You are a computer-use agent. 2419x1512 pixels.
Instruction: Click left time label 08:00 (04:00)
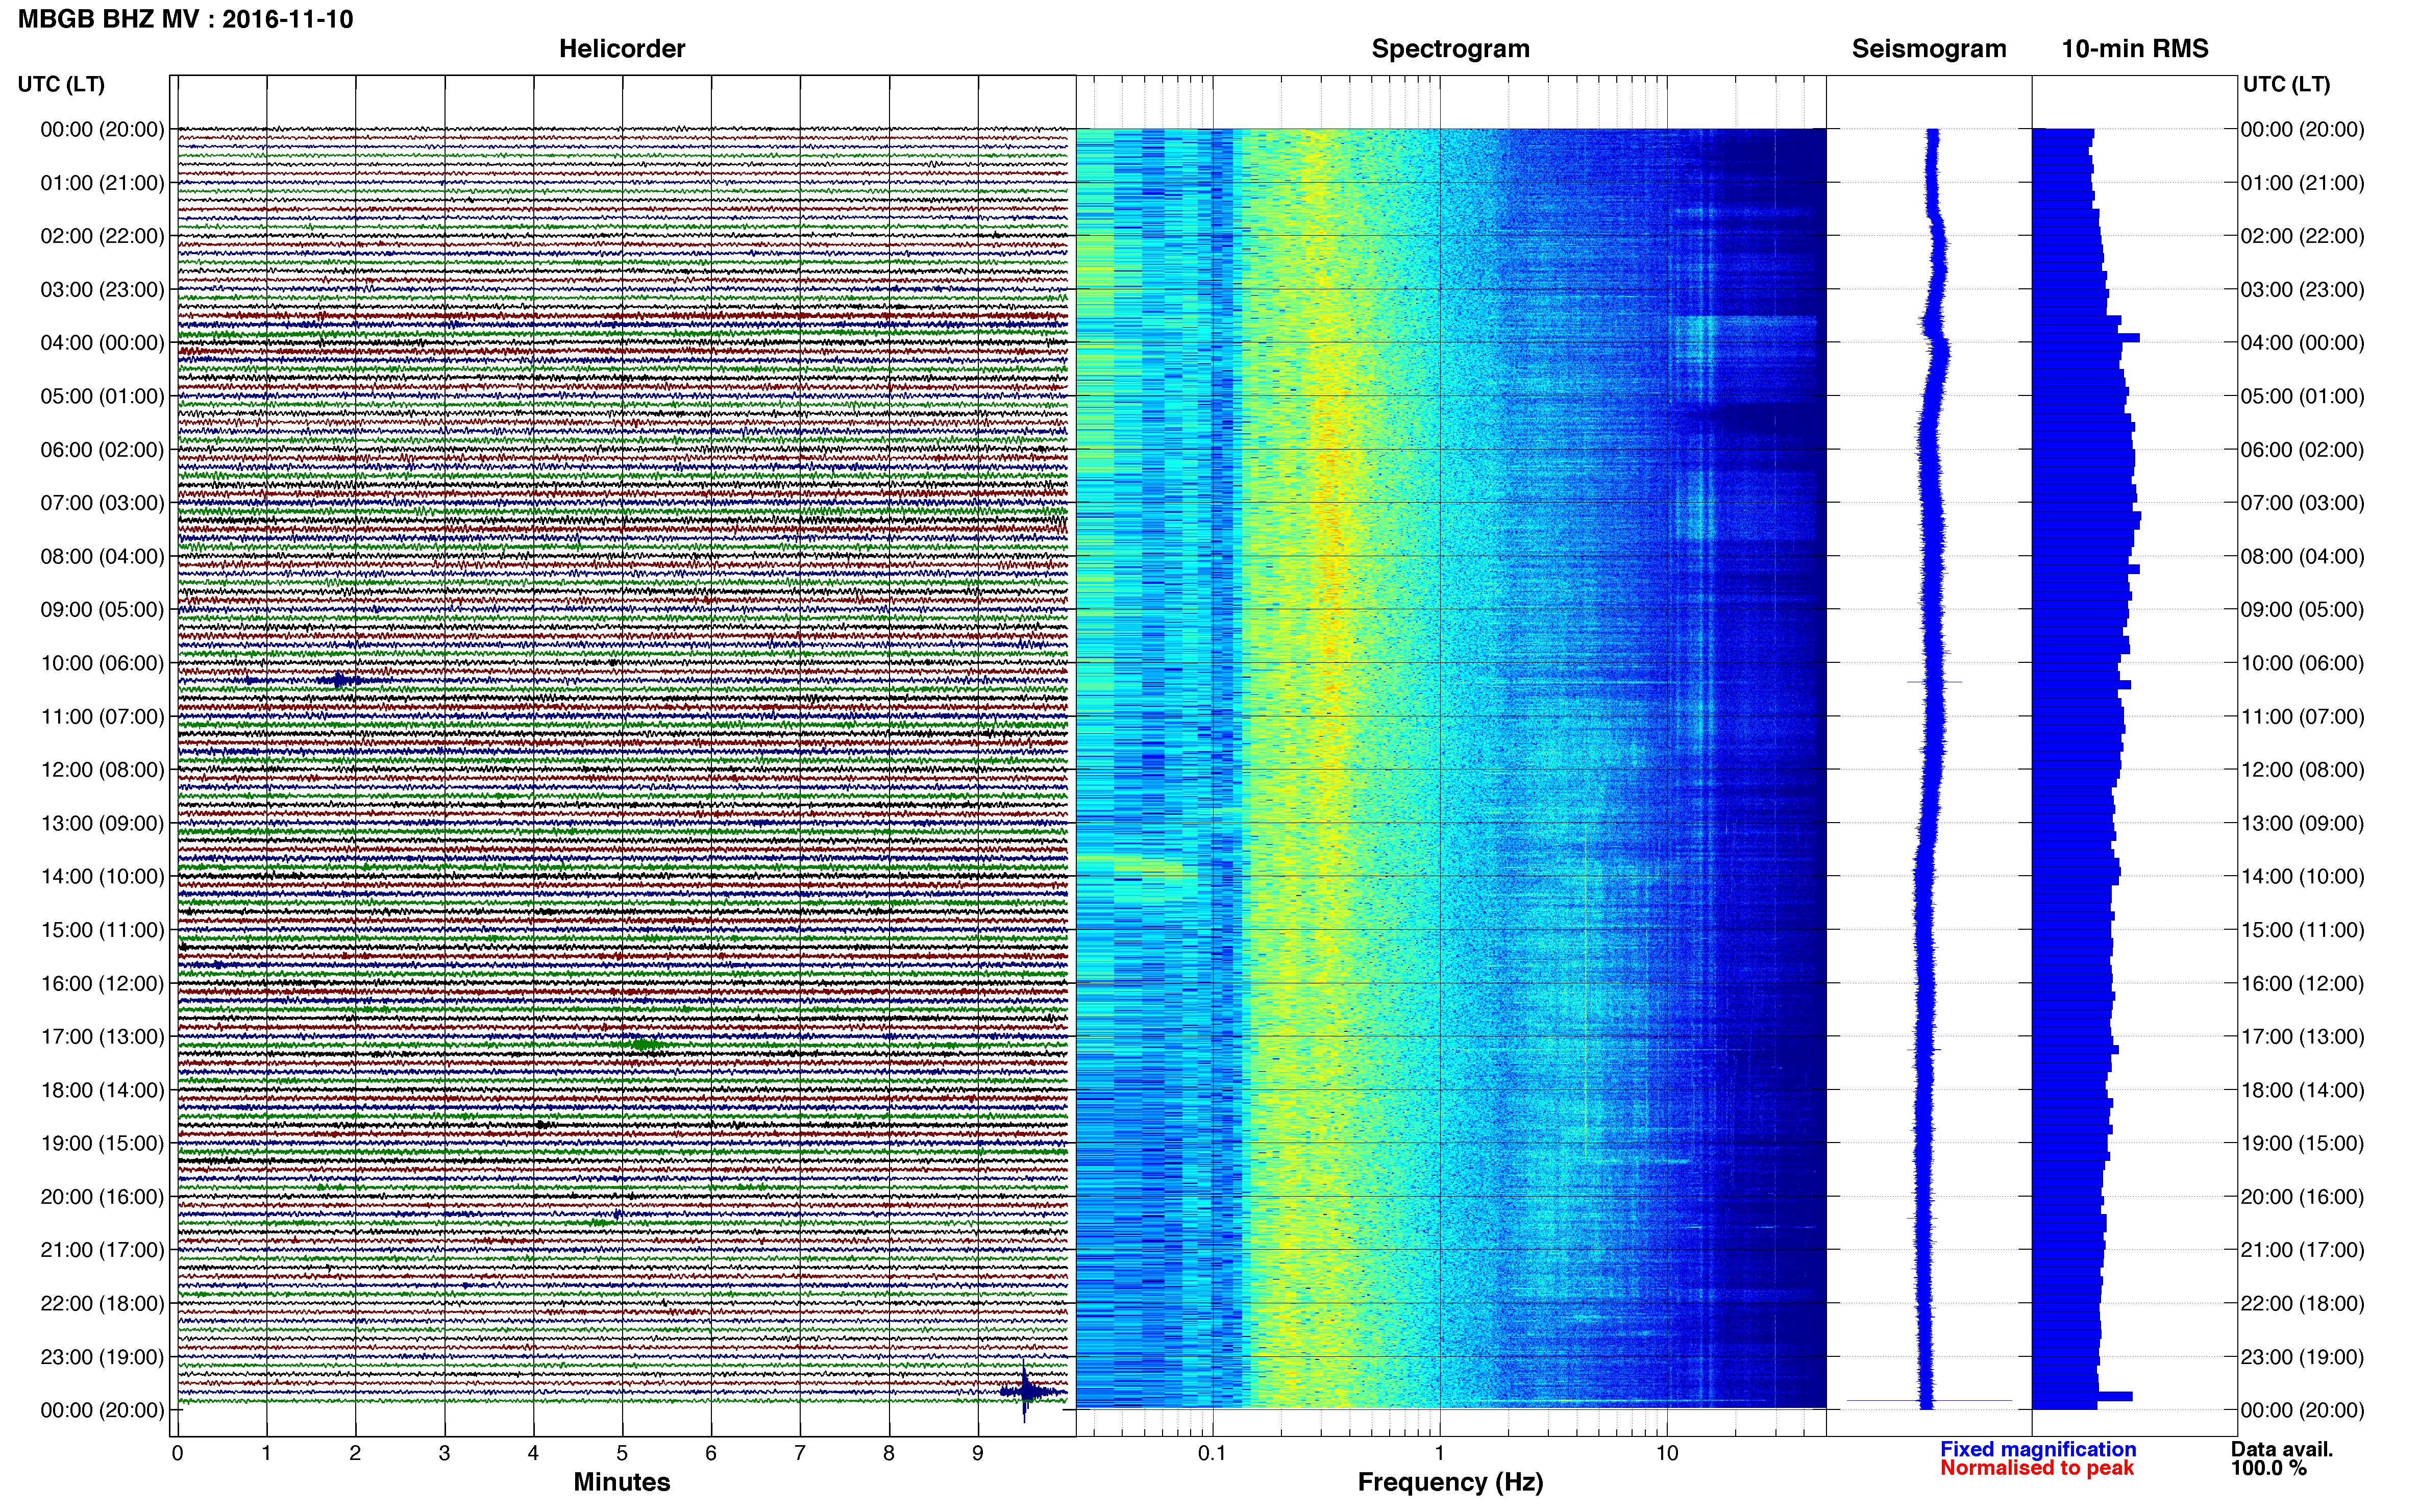[102, 556]
